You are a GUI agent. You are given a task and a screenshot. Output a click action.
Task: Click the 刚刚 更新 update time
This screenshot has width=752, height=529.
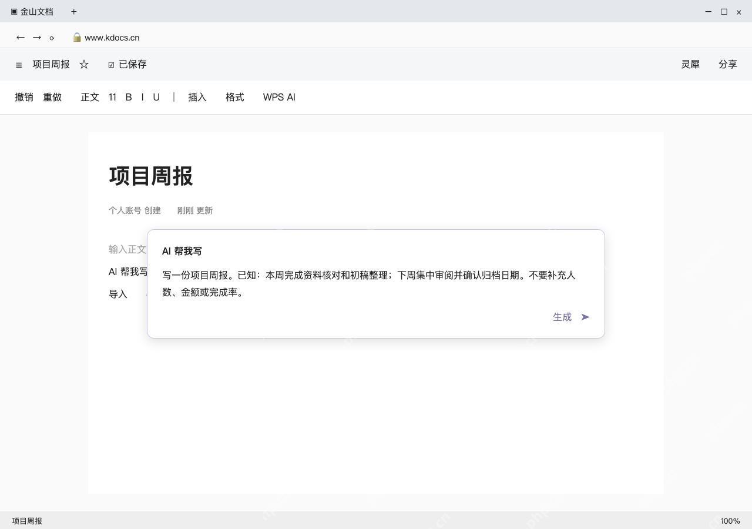[195, 210]
